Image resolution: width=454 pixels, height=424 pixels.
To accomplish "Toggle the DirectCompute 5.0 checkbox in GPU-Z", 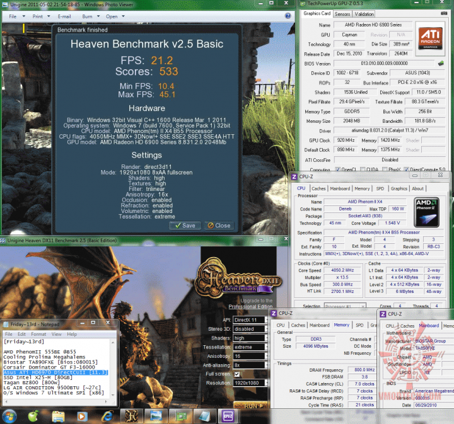I will coord(406,169).
